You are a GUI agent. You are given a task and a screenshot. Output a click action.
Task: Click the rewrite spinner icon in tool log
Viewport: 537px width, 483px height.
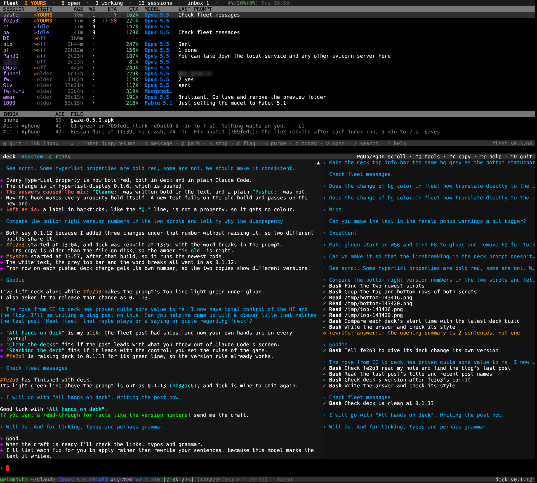point(324,333)
